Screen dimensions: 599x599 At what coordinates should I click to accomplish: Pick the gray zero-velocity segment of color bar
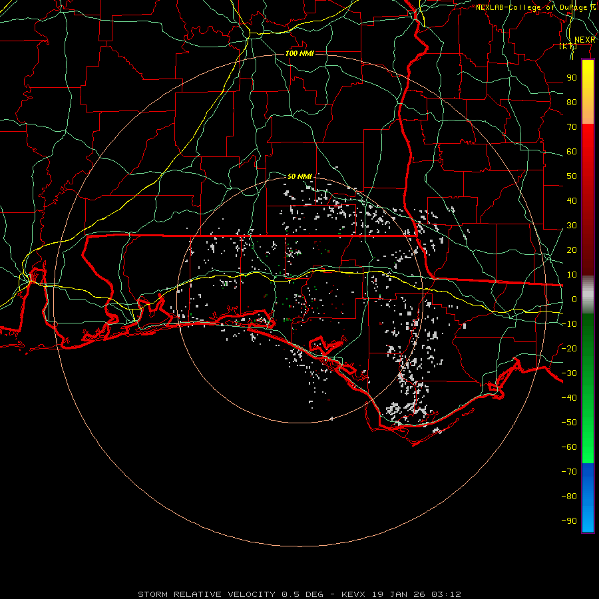click(x=588, y=295)
